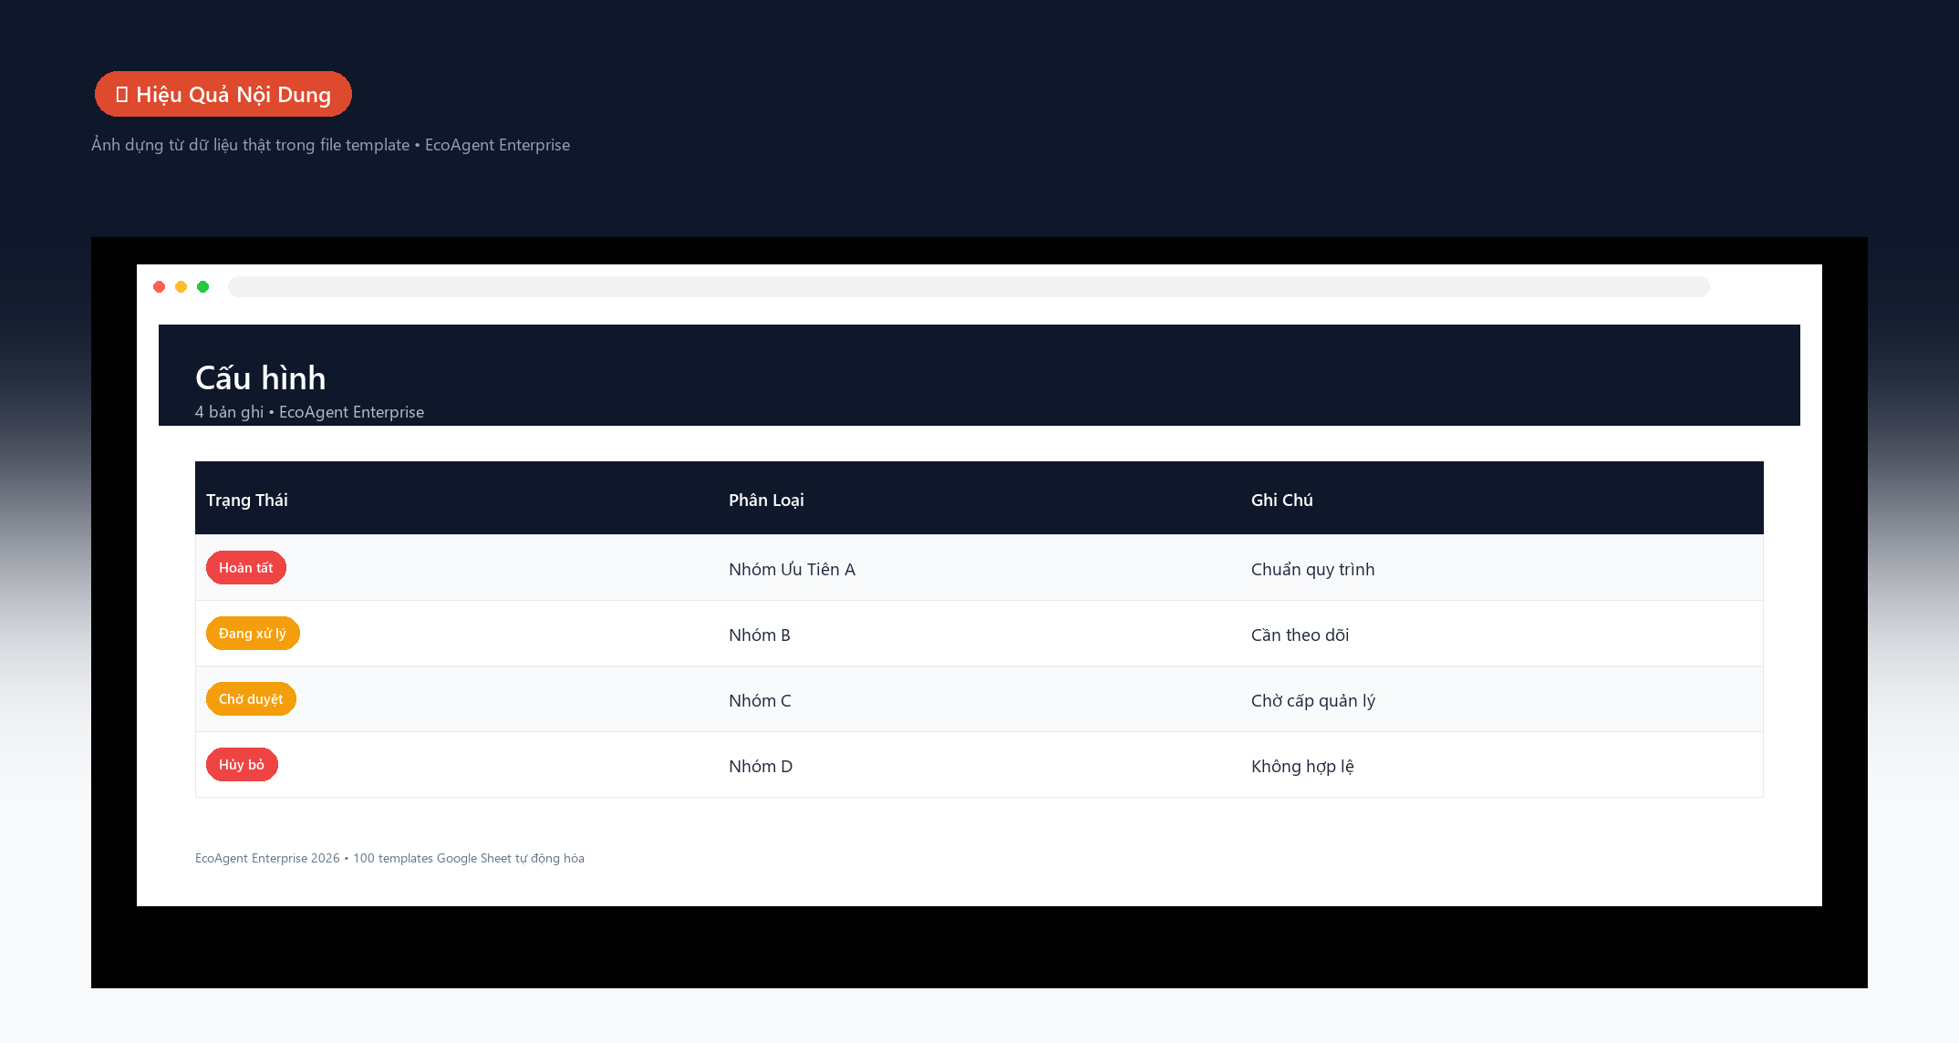Click the Hiệu Quả Nội Dung badge
Viewport: 1959px width, 1043px height.
[x=223, y=94]
